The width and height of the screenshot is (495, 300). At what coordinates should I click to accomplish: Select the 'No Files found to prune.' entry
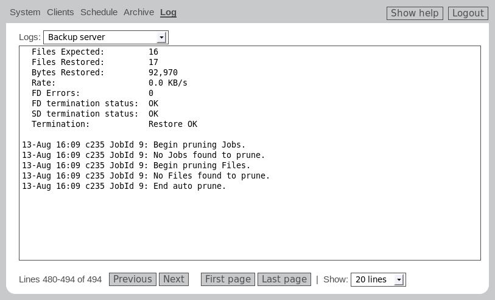pos(146,176)
